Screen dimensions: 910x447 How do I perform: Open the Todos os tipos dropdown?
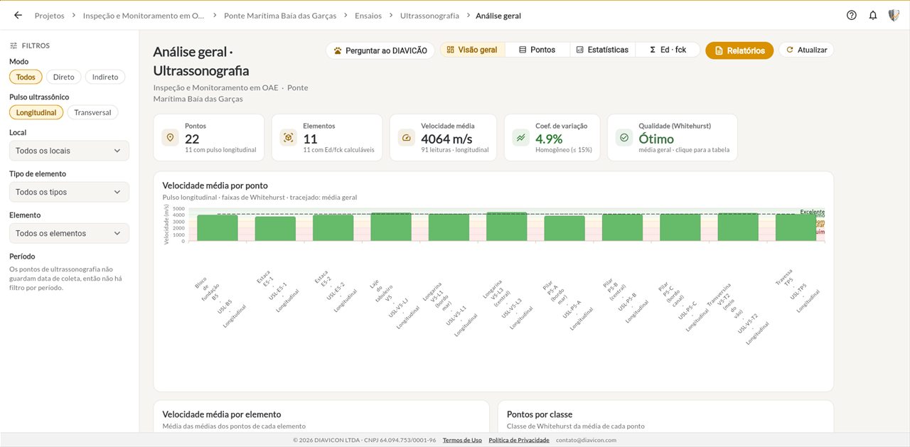pyautogui.click(x=69, y=192)
